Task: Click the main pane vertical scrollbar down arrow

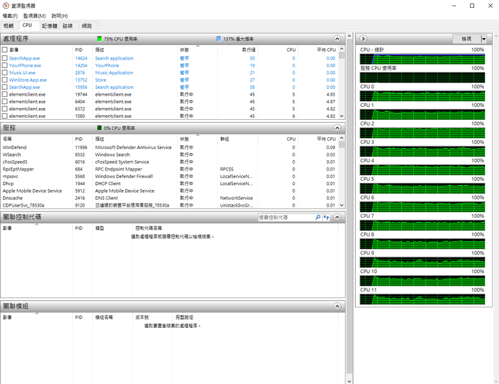Action: (x=349, y=381)
